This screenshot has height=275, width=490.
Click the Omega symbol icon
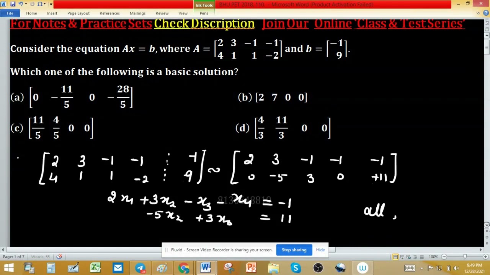(40, 4)
